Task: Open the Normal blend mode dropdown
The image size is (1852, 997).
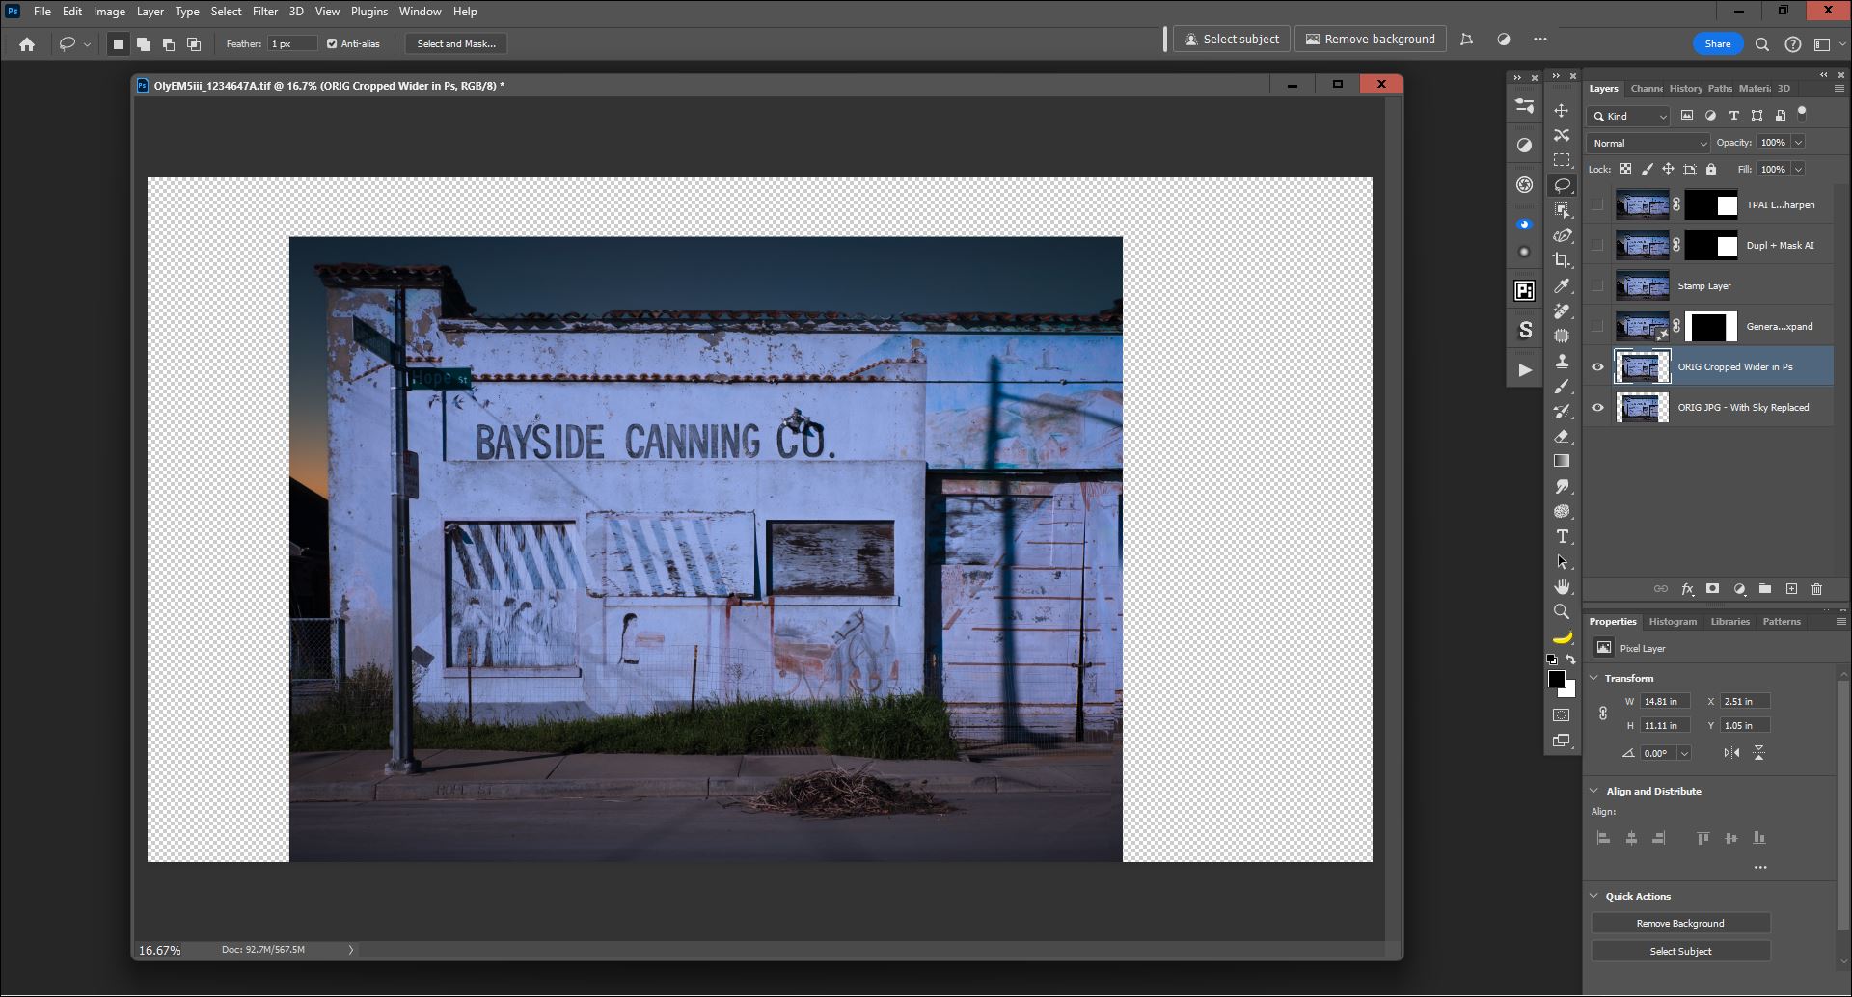Action: 1648,143
